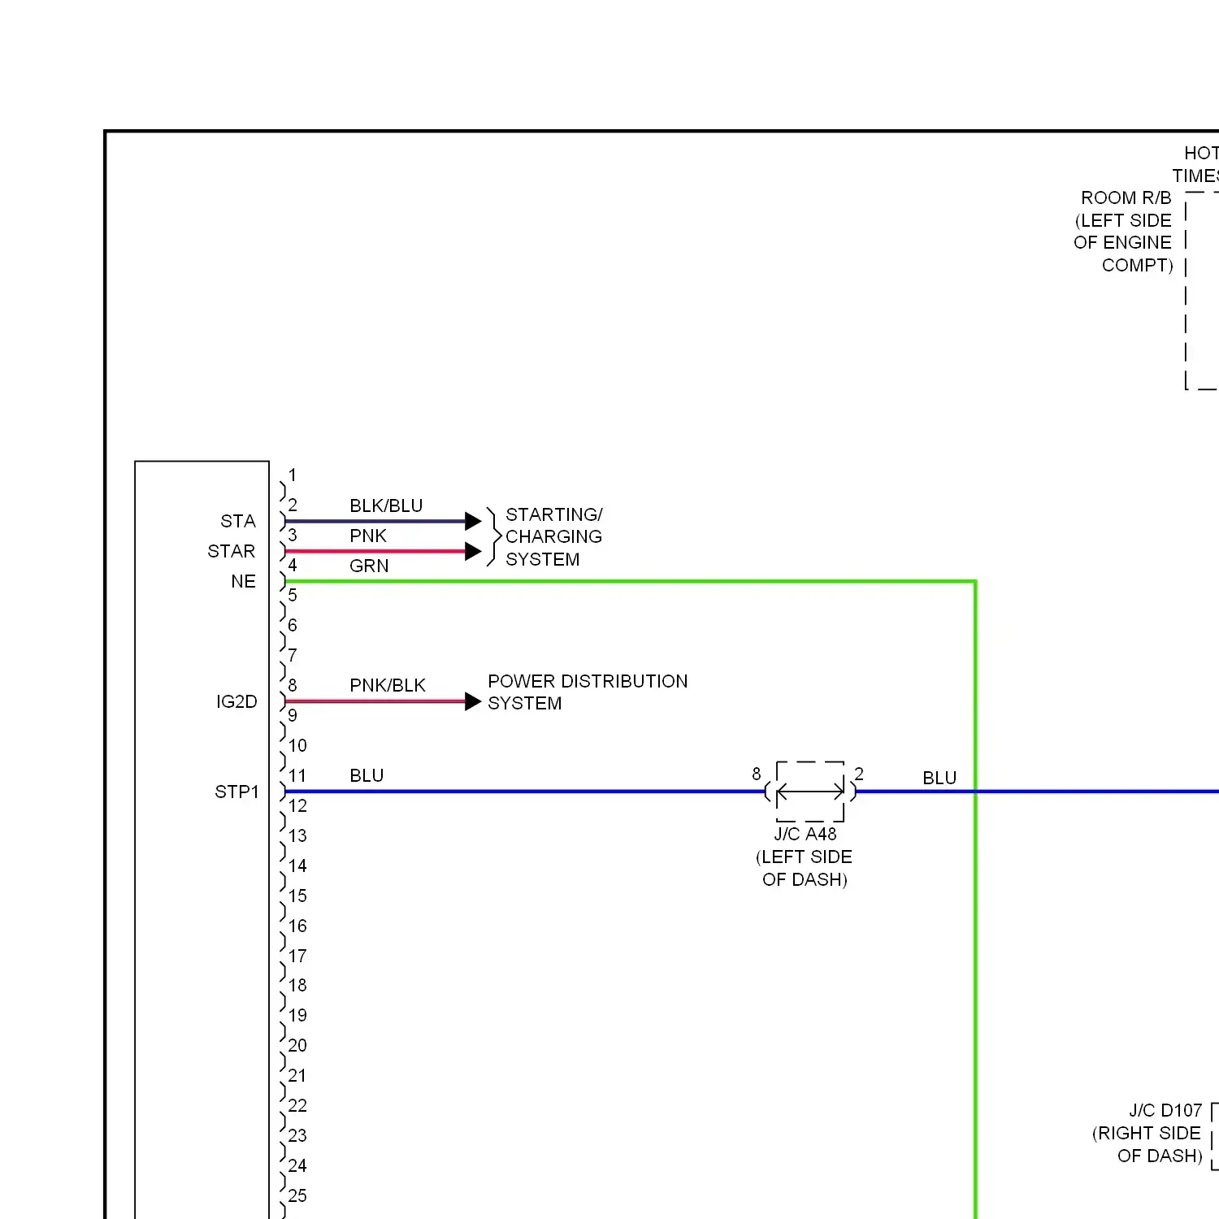Click the STAR terminal label
Image resolution: width=1219 pixels, height=1219 pixels.
tap(232, 551)
